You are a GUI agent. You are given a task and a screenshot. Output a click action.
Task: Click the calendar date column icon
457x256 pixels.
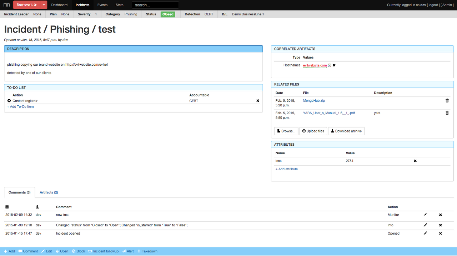pos(7,207)
